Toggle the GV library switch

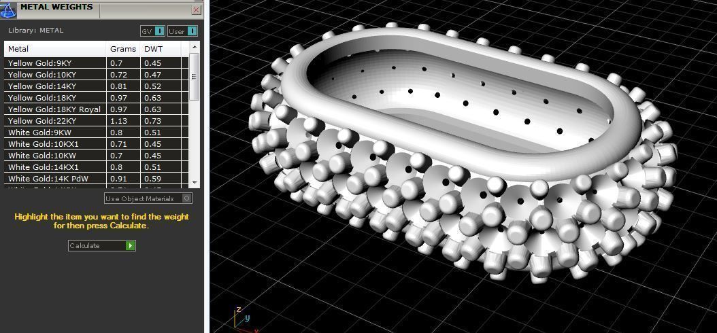tap(153, 31)
